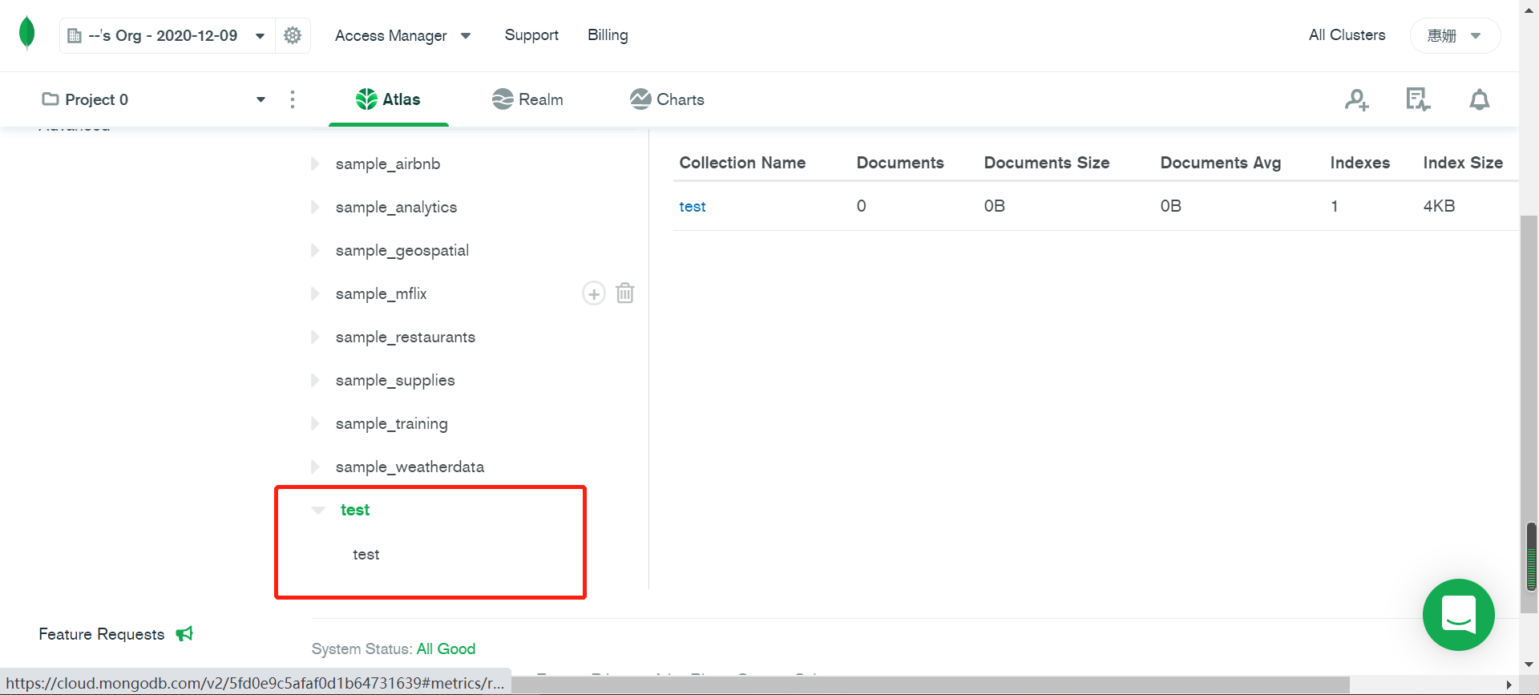Open organization settings gear icon

[293, 35]
